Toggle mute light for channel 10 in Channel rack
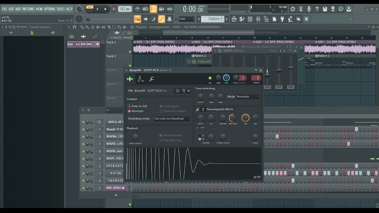This screenshot has width=379, height=213. [83, 122]
